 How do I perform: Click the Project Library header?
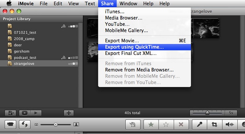point(41,19)
